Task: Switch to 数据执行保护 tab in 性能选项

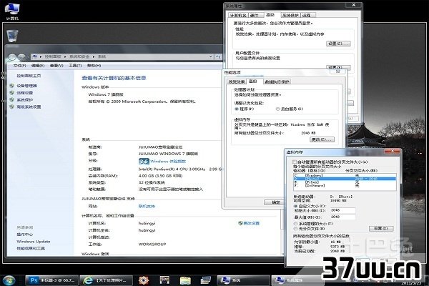Action: (277, 82)
